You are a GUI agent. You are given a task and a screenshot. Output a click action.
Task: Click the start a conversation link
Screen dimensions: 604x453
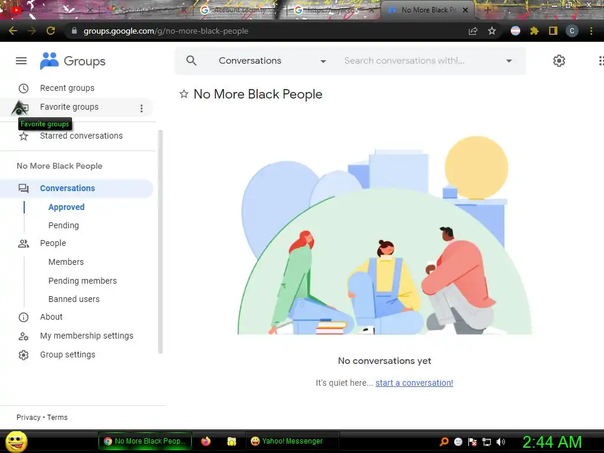click(x=414, y=383)
